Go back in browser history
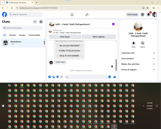Viewport: 161px width, 129px height. coord(3,8)
